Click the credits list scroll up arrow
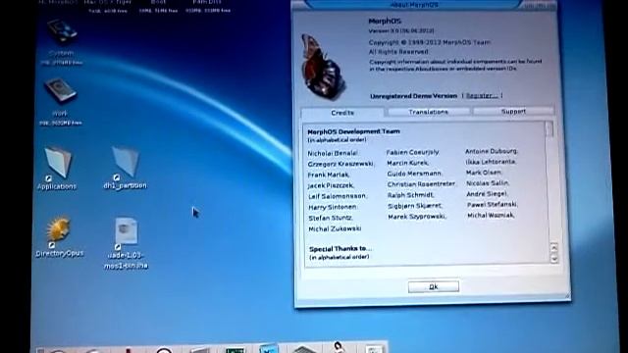Screen dimensions: 628x353 (553, 247)
